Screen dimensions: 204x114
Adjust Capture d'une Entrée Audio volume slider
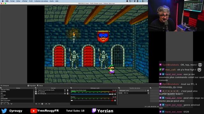click(x=91, y=94)
